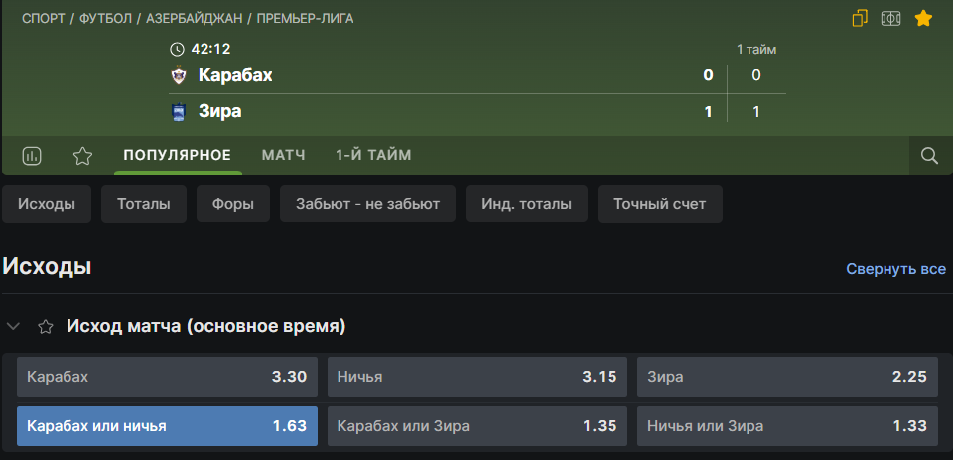Switch to the 1-й тайм tab

(x=373, y=155)
